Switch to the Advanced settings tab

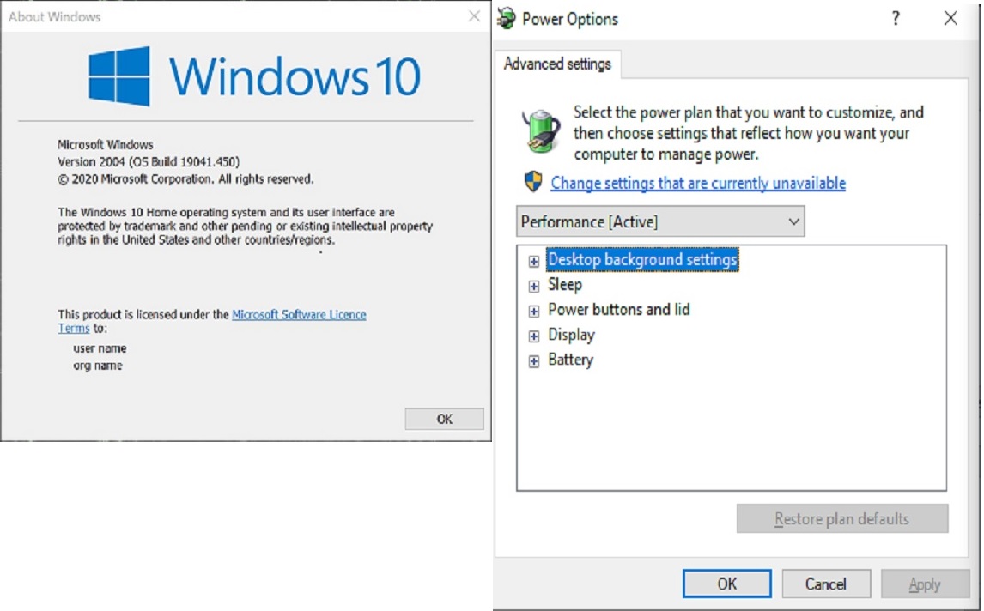click(557, 64)
